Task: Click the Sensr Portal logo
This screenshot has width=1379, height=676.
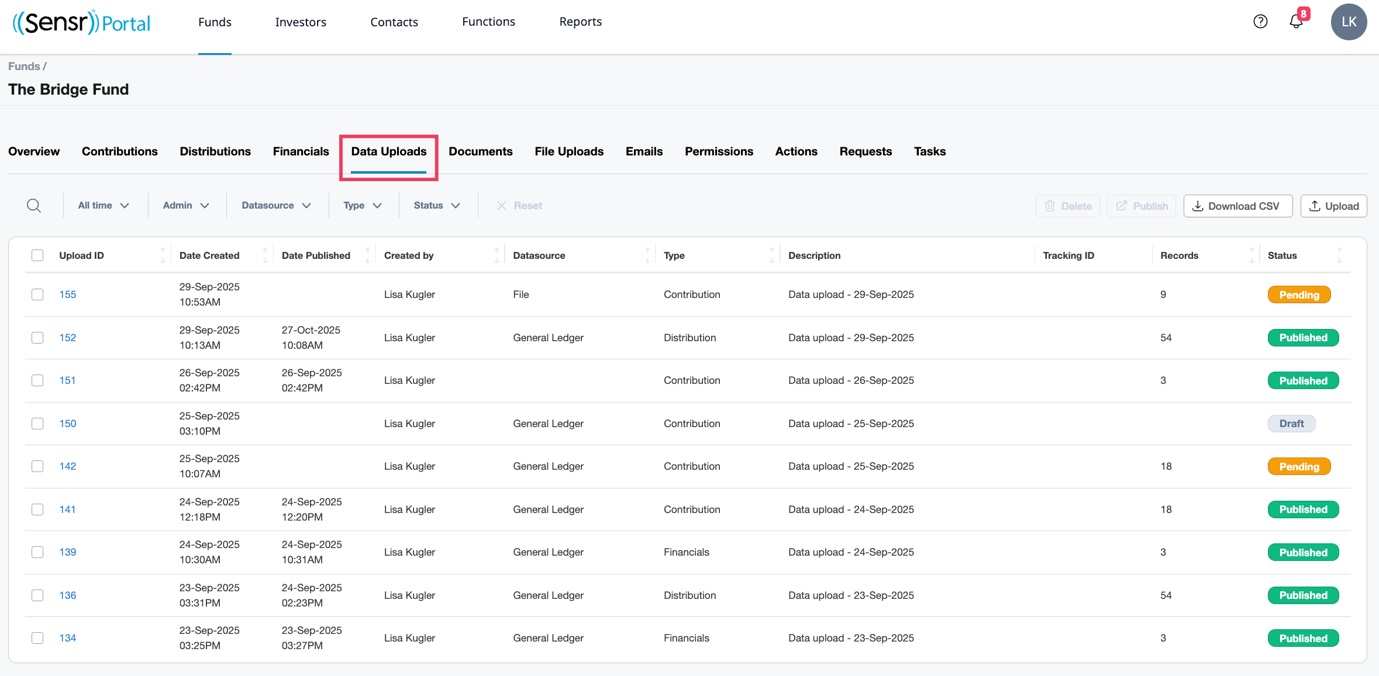Action: pyautogui.click(x=82, y=22)
